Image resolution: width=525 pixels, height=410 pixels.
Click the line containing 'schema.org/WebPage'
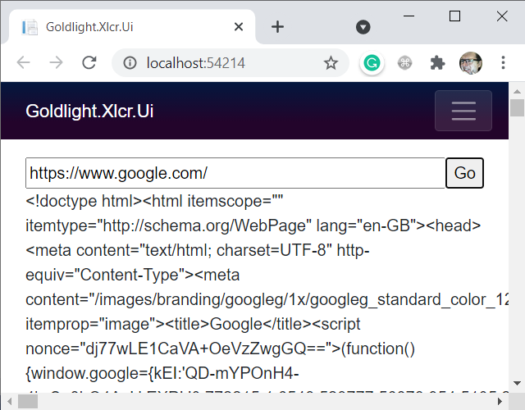click(253, 226)
